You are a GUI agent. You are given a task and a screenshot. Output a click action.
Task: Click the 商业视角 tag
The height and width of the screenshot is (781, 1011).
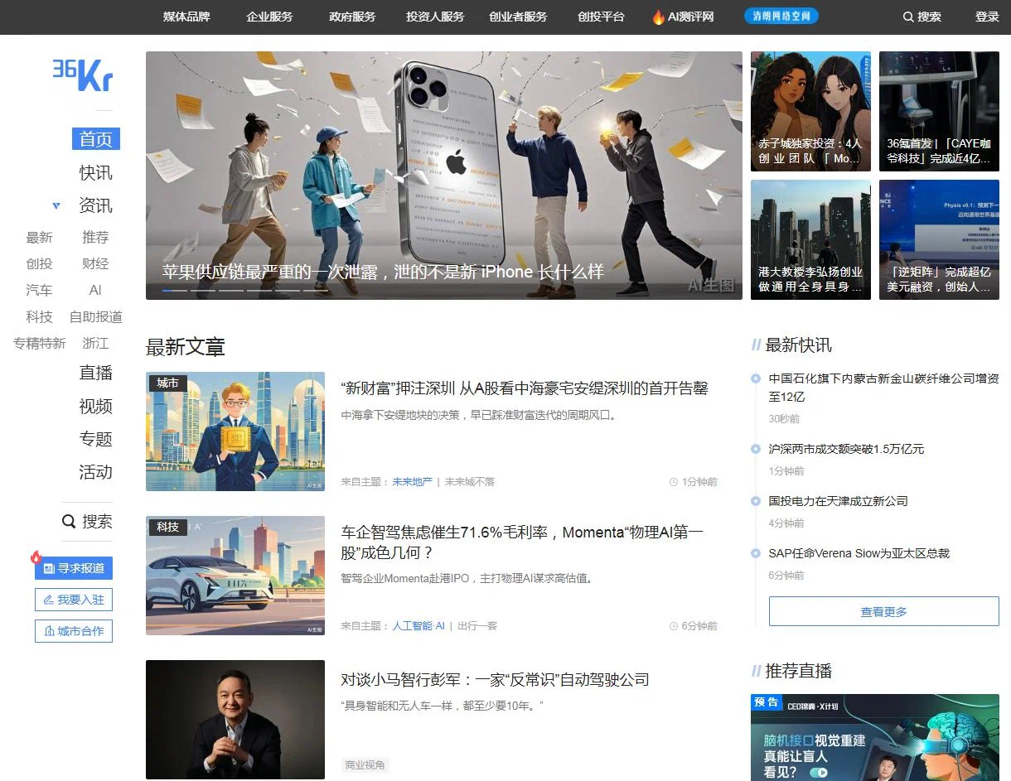365,765
